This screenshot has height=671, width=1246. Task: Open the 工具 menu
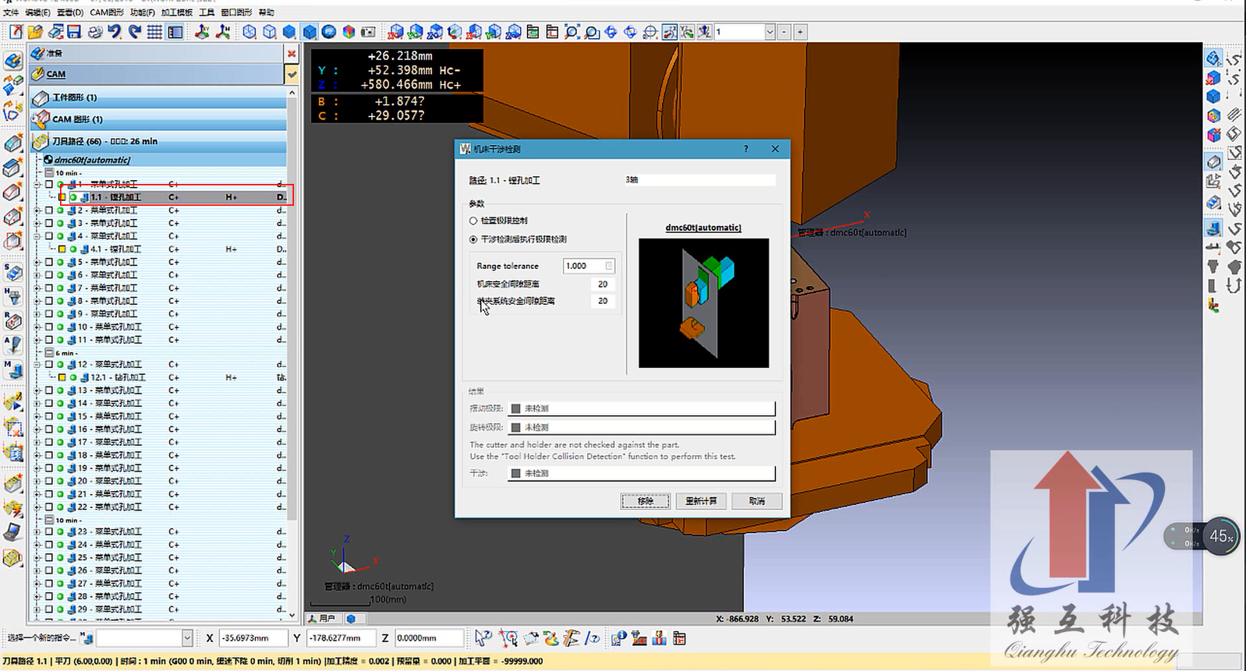point(207,12)
